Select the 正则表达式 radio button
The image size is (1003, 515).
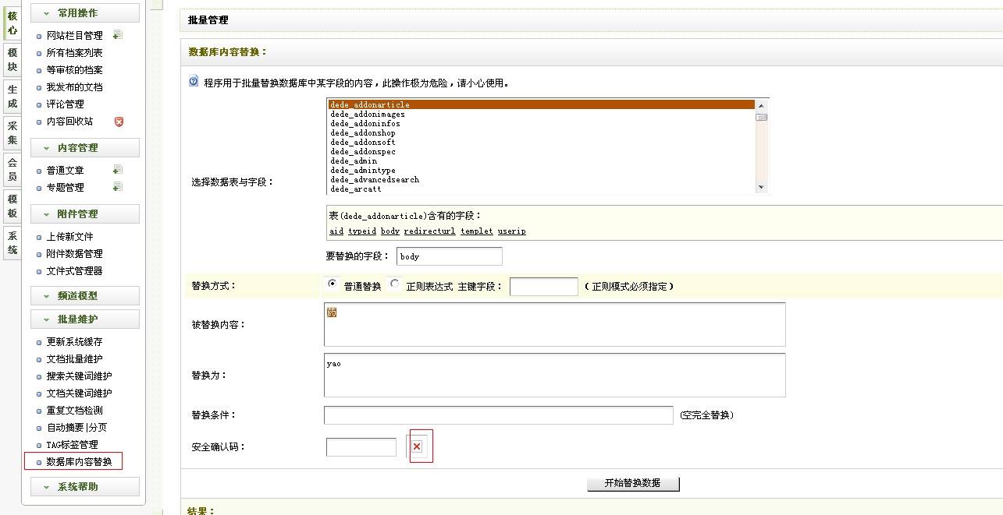(x=394, y=285)
